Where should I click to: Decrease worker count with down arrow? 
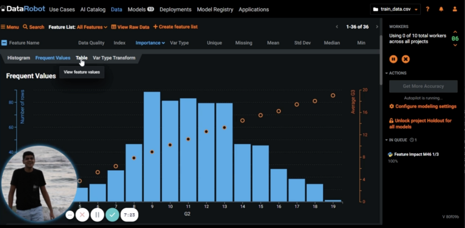pyautogui.click(x=455, y=45)
